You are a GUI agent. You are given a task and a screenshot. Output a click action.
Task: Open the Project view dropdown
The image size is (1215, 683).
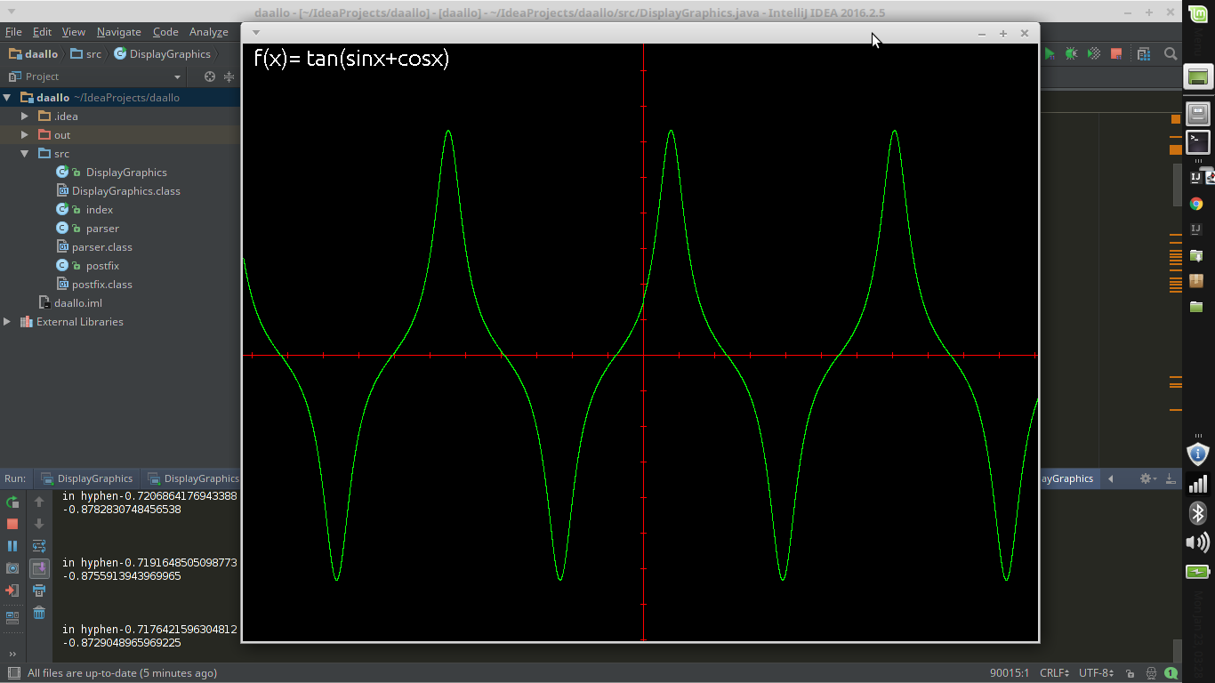coord(177,77)
